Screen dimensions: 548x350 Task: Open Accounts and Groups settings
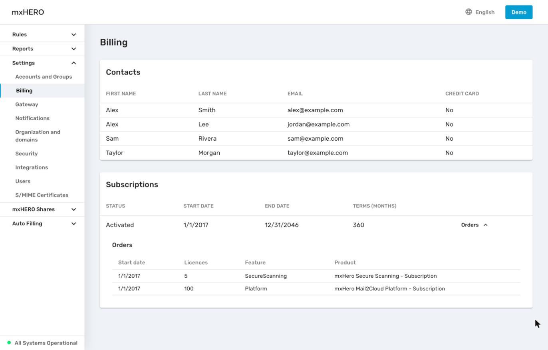click(44, 77)
